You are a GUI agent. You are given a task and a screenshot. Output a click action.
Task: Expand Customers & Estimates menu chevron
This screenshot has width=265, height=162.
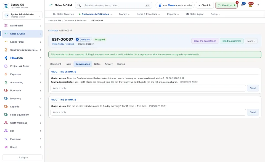click(x=111, y=15)
